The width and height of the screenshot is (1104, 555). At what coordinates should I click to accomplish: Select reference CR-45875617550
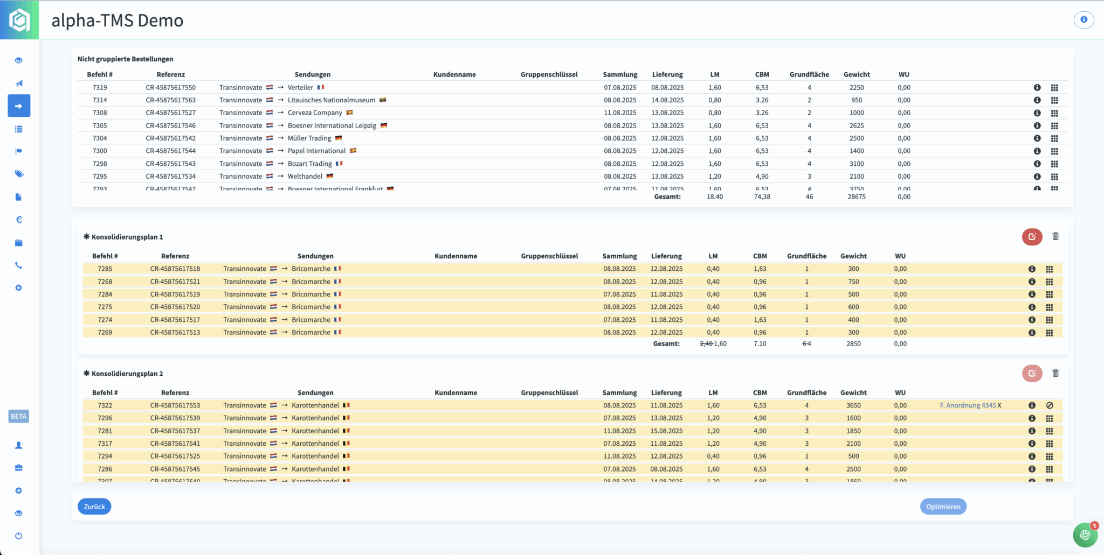click(x=170, y=87)
